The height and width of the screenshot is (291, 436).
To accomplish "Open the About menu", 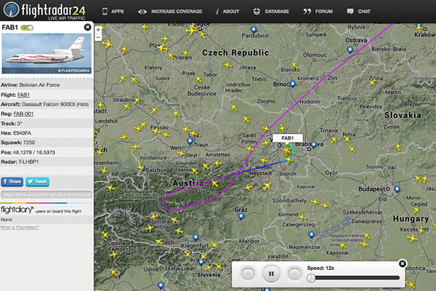I will (x=227, y=12).
